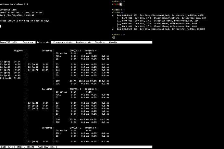Image resolution: width=224 pixels, height=149 pixels.
Task: Click the CPU(OS) 6 column header
Action: (91, 128)
